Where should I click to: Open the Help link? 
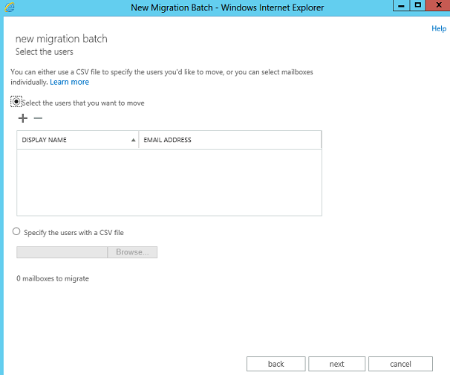439,28
